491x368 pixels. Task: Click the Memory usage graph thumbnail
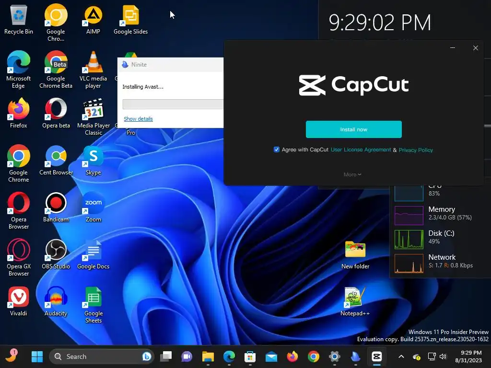coord(409,215)
